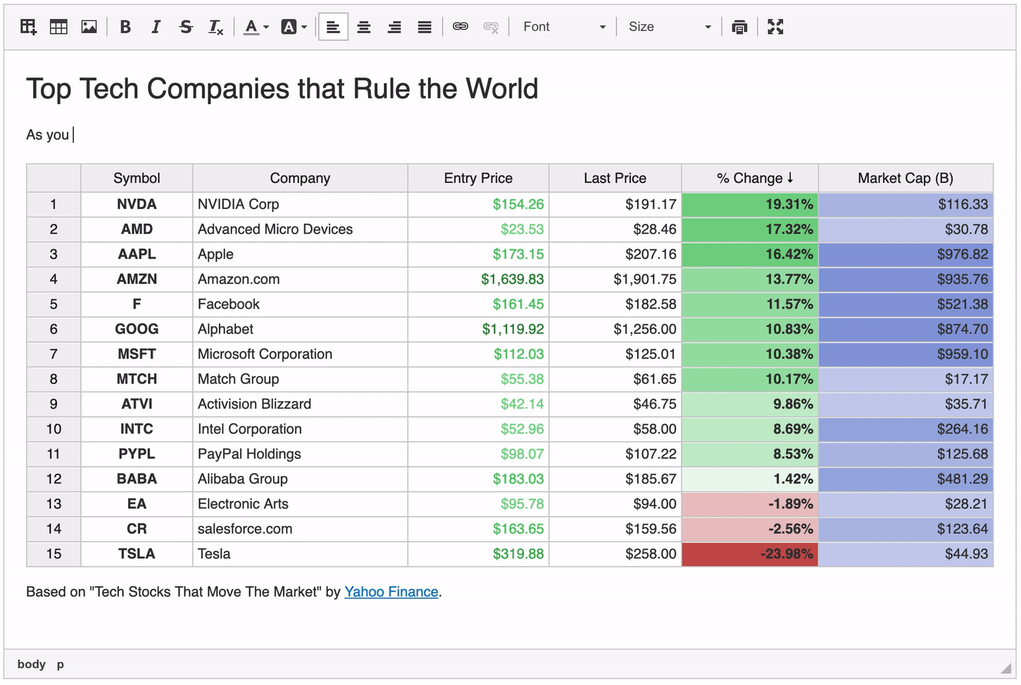1021x685 pixels.
Task: Select the $319.88 entry price cell
Action: pyautogui.click(x=478, y=554)
